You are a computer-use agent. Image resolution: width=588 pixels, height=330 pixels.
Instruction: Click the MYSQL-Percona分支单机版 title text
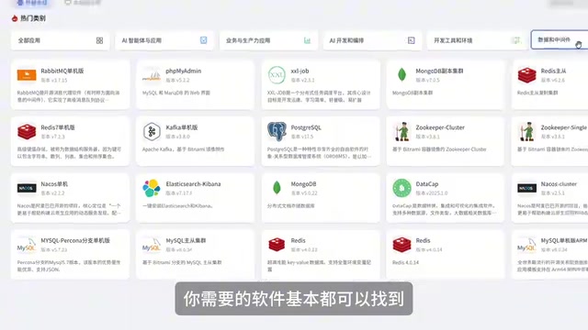pyautogui.click(x=75, y=240)
